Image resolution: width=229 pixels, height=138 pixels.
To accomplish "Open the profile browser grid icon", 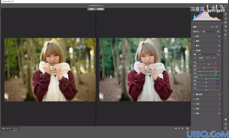I will [x=218, y=32].
